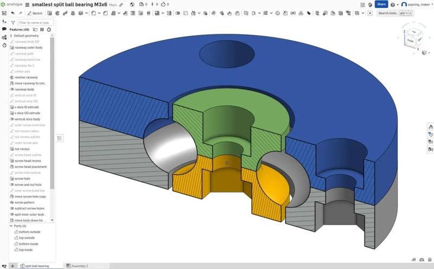Click the Front face of view cube

click(411, 41)
